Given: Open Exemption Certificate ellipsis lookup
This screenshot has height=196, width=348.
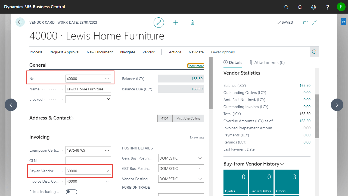Looking at the screenshot, I should (x=107, y=150).
